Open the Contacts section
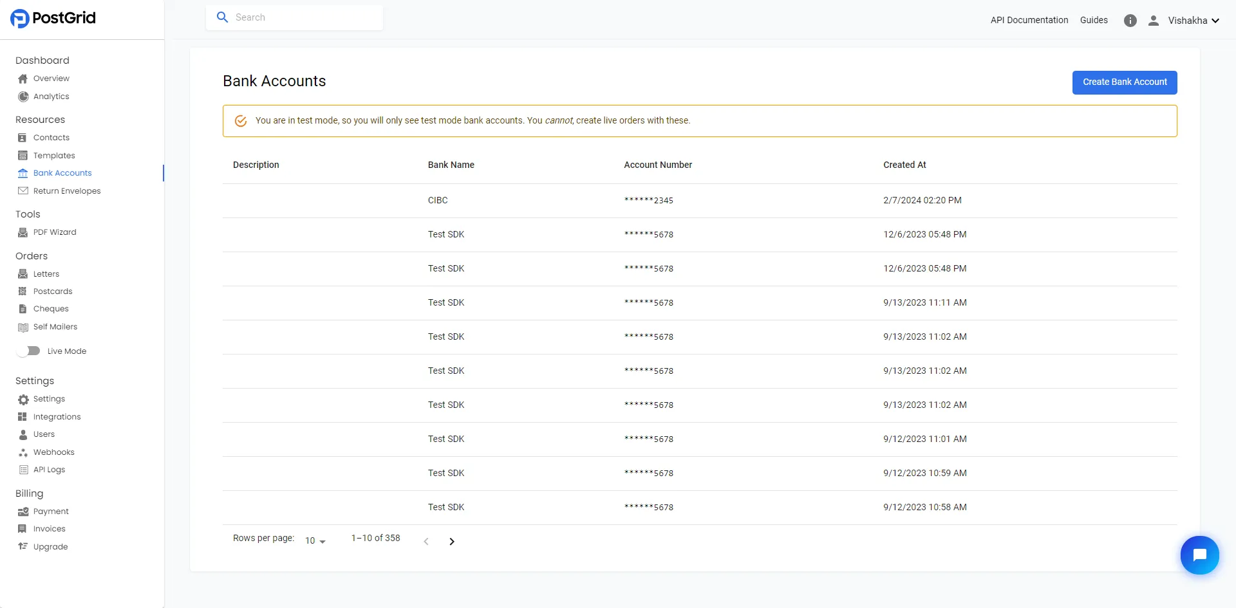 click(x=51, y=137)
